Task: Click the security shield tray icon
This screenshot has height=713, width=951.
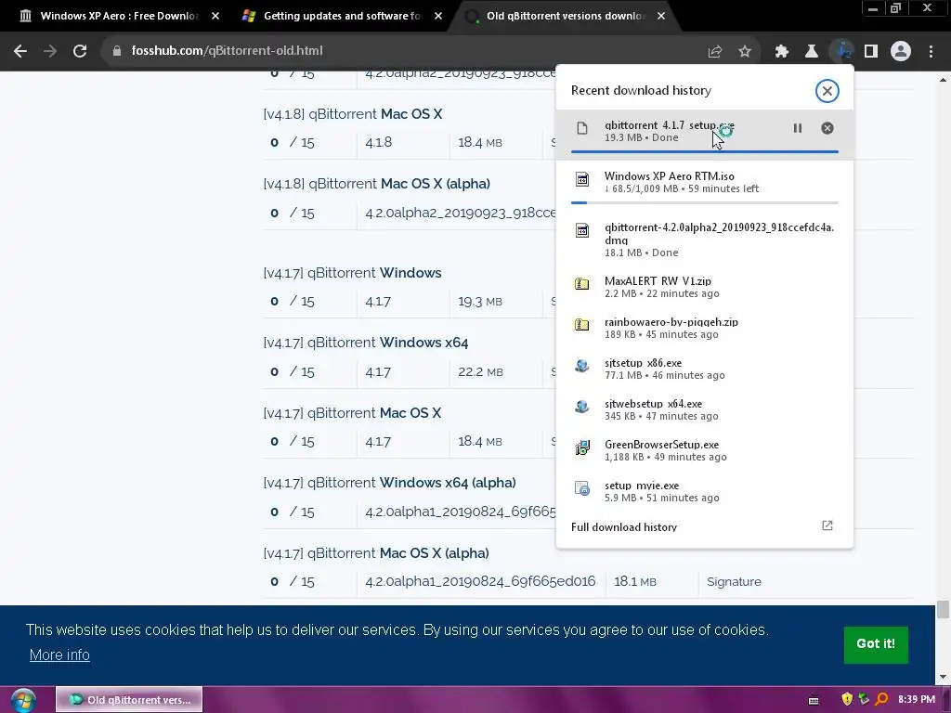Action: pyautogui.click(x=847, y=700)
